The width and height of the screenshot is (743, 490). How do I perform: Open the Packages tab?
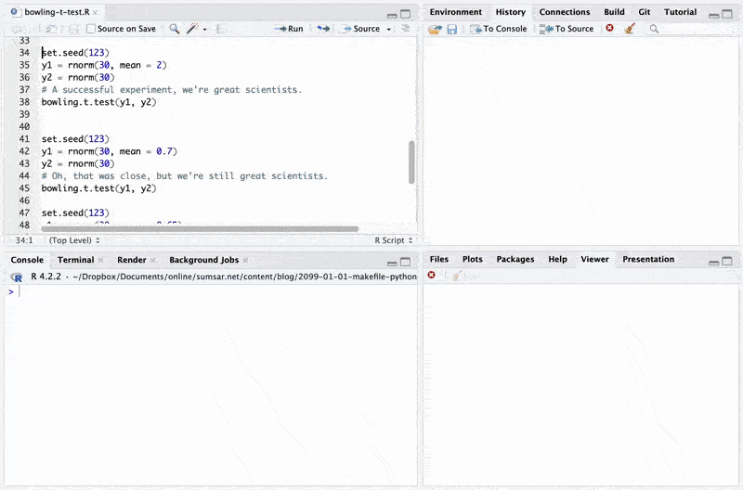(515, 260)
